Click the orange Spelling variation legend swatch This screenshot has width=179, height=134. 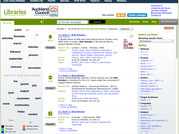coord(24,126)
